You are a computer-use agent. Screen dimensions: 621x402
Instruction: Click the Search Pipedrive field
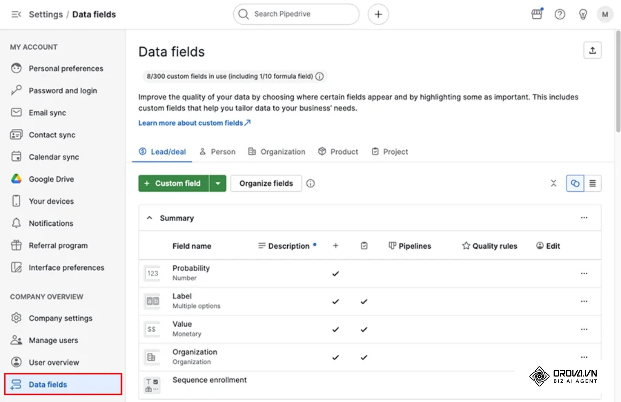pos(296,14)
